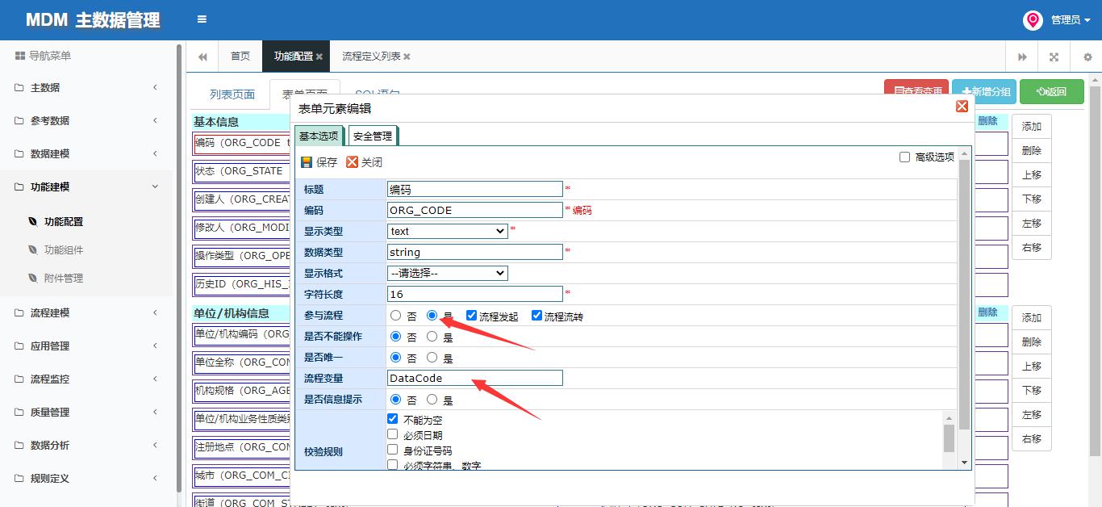Toggle the 流程流转 checkbox

[x=536, y=316]
